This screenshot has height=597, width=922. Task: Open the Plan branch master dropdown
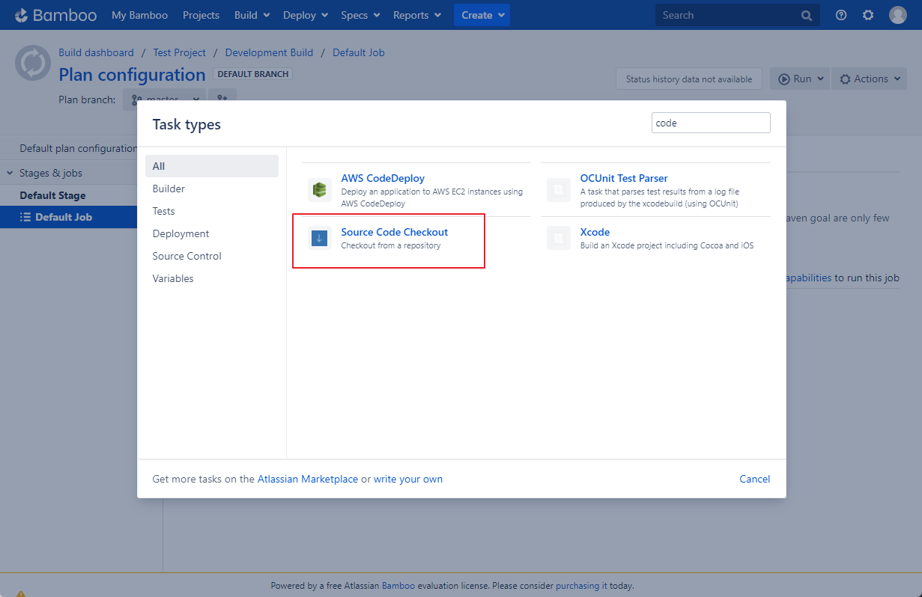click(164, 99)
